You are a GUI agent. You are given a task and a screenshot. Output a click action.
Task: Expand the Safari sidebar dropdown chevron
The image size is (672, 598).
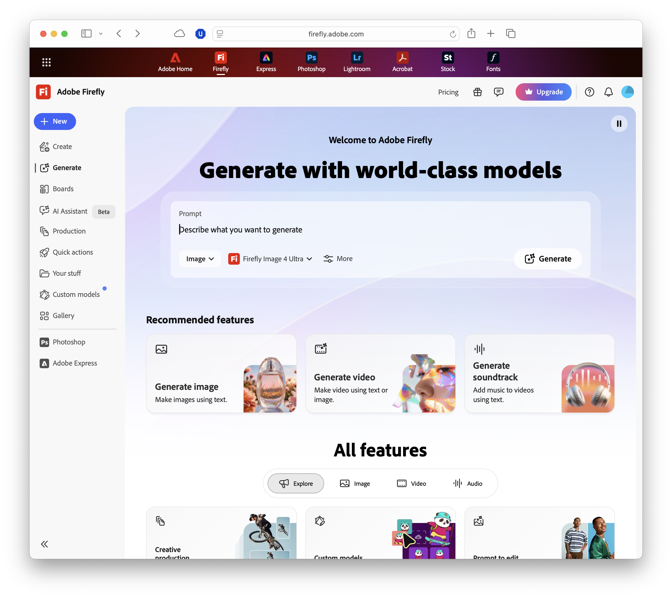pyautogui.click(x=101, y=34)
